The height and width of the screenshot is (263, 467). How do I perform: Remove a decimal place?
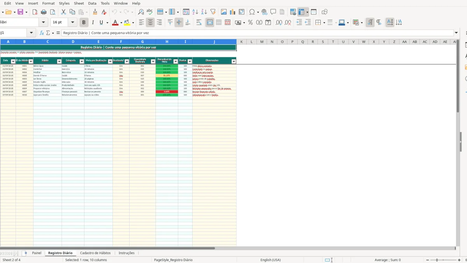(288, 23)
